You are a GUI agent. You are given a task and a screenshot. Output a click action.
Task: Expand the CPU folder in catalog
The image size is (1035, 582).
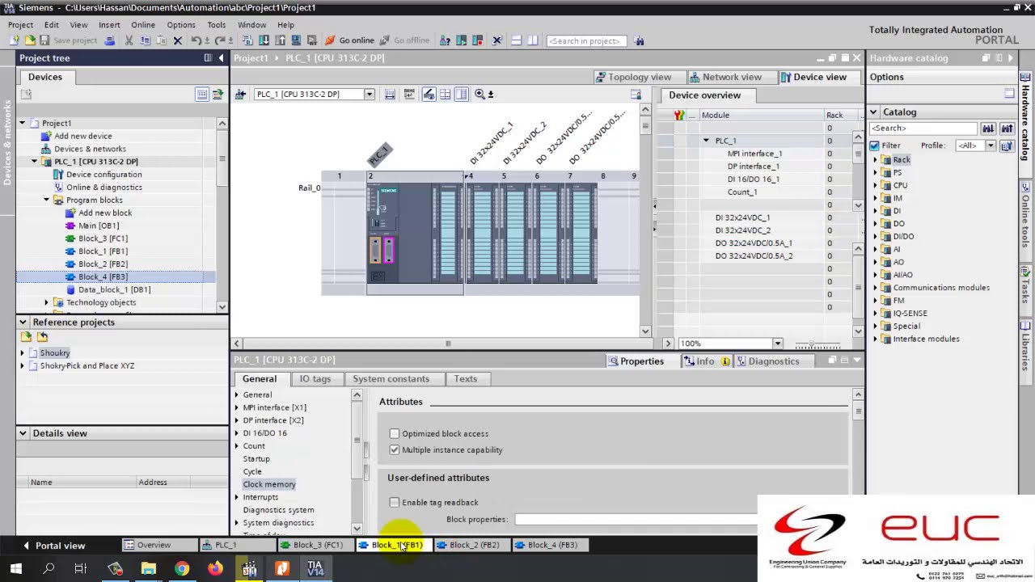tap(876, 185)
